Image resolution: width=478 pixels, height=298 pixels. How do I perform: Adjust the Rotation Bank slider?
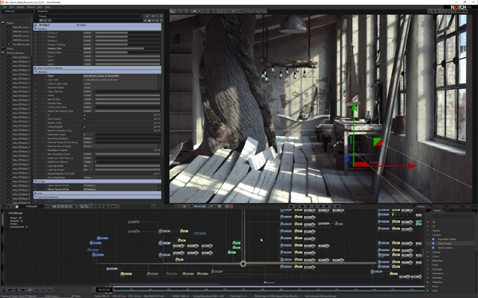point(127,52)
